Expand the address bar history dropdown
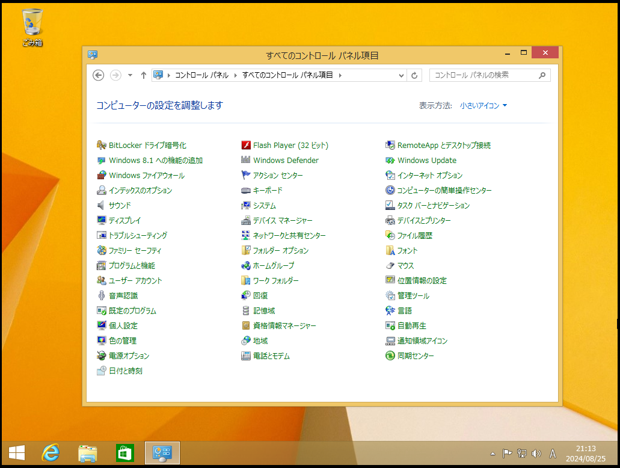 point(401,75)
